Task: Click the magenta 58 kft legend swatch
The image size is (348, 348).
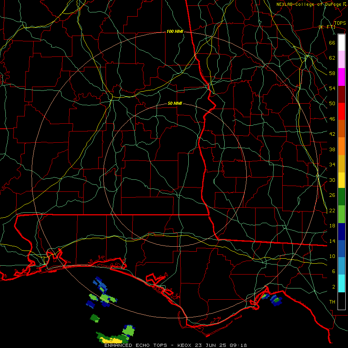Action: [x=341, y=77]
